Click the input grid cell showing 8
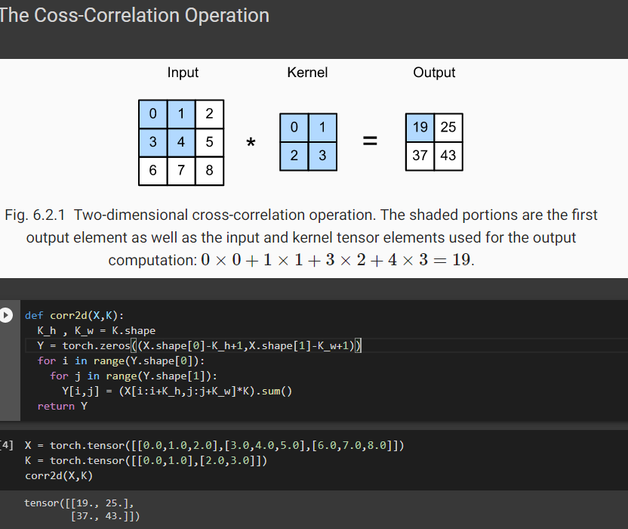628x529 pixels. [x=208, y=171]
